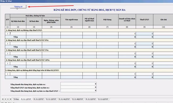
Task: Go to next sheet navigation arrow
Action: (8, 99)
